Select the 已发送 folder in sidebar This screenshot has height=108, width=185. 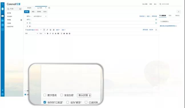point(9,23)
